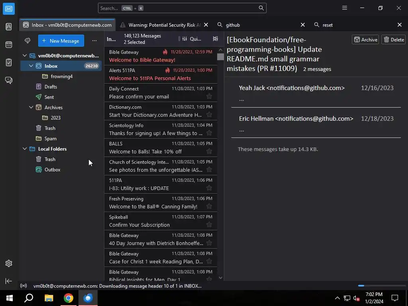The width and height of the screenshot is (408, 306).
Task: Toggle the Quick Filter button
Action: pyautogui.click(x=192, y=39)
